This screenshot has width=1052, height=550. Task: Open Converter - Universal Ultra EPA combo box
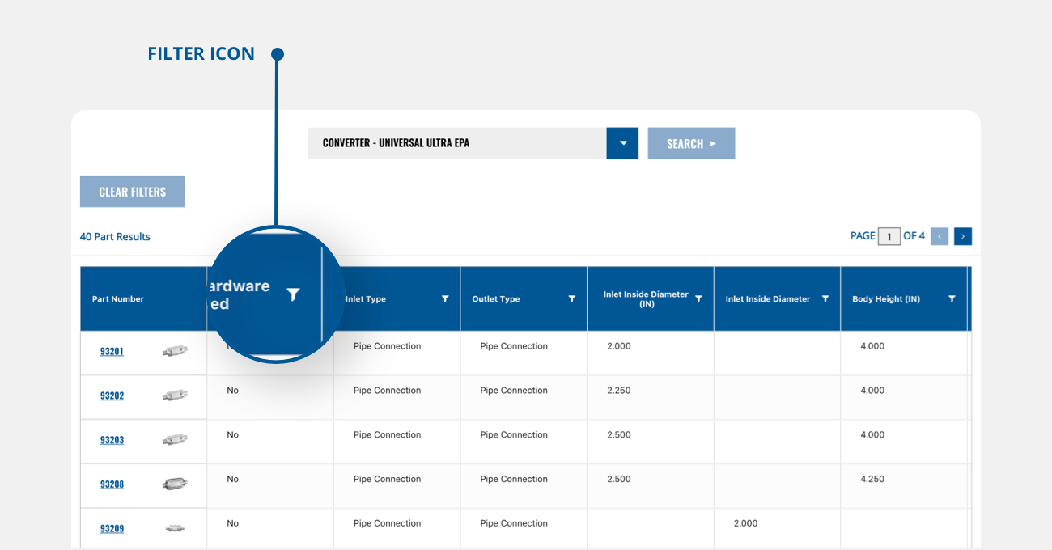(456, 143)
